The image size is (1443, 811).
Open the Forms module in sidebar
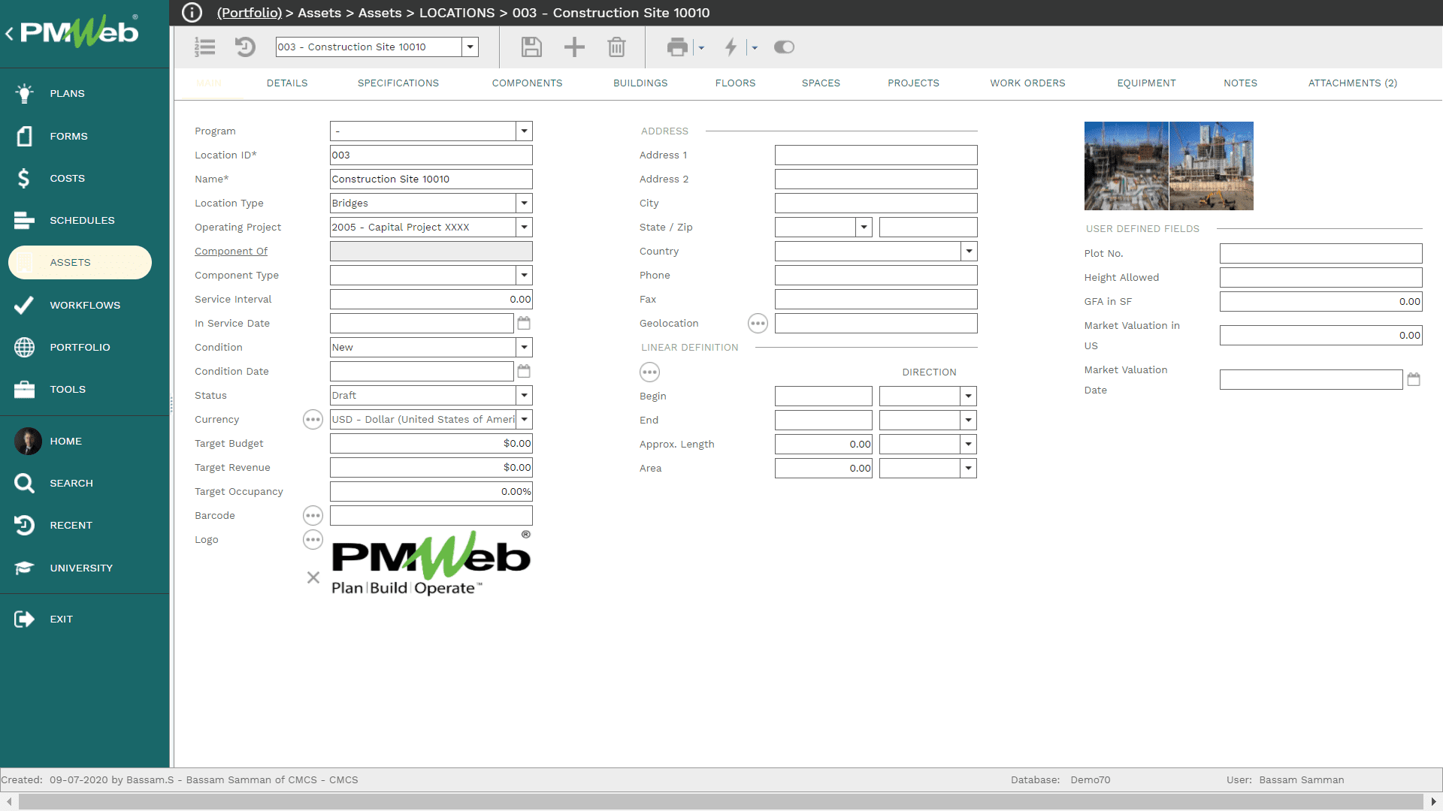(x=68, y=137)
